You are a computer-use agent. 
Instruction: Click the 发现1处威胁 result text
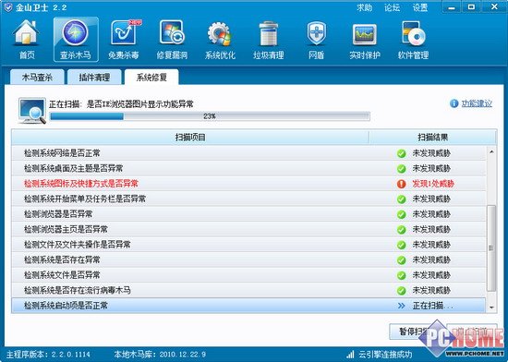[x=433, y=184]
